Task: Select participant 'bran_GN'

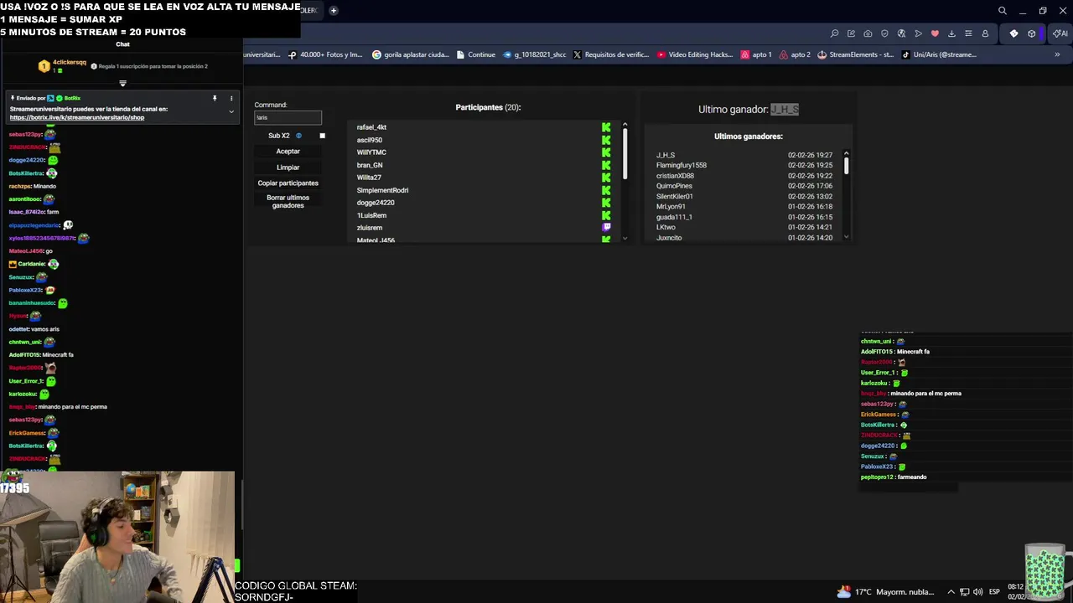Action: point(370,165)
